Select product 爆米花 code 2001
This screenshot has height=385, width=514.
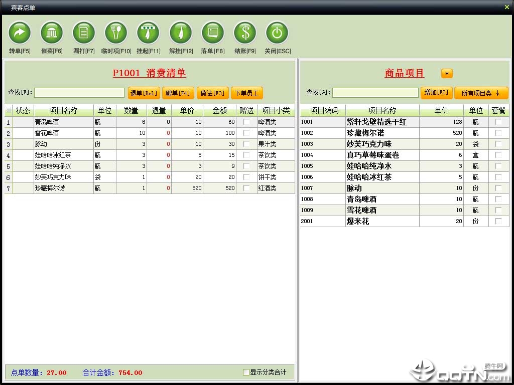point(405,221)
